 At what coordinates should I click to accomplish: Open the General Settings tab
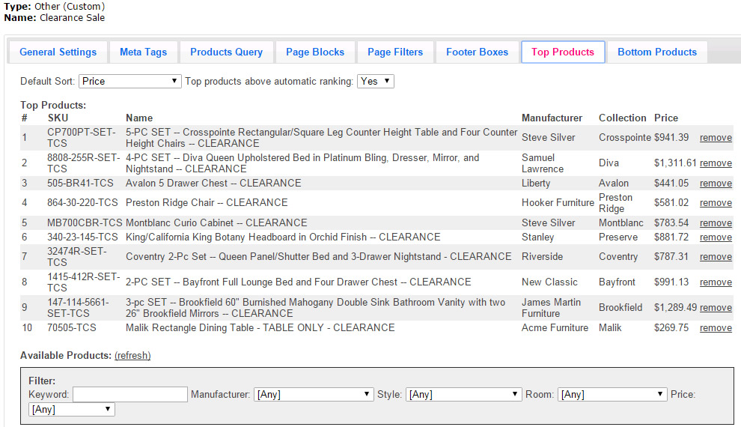[x=58, y=52]
